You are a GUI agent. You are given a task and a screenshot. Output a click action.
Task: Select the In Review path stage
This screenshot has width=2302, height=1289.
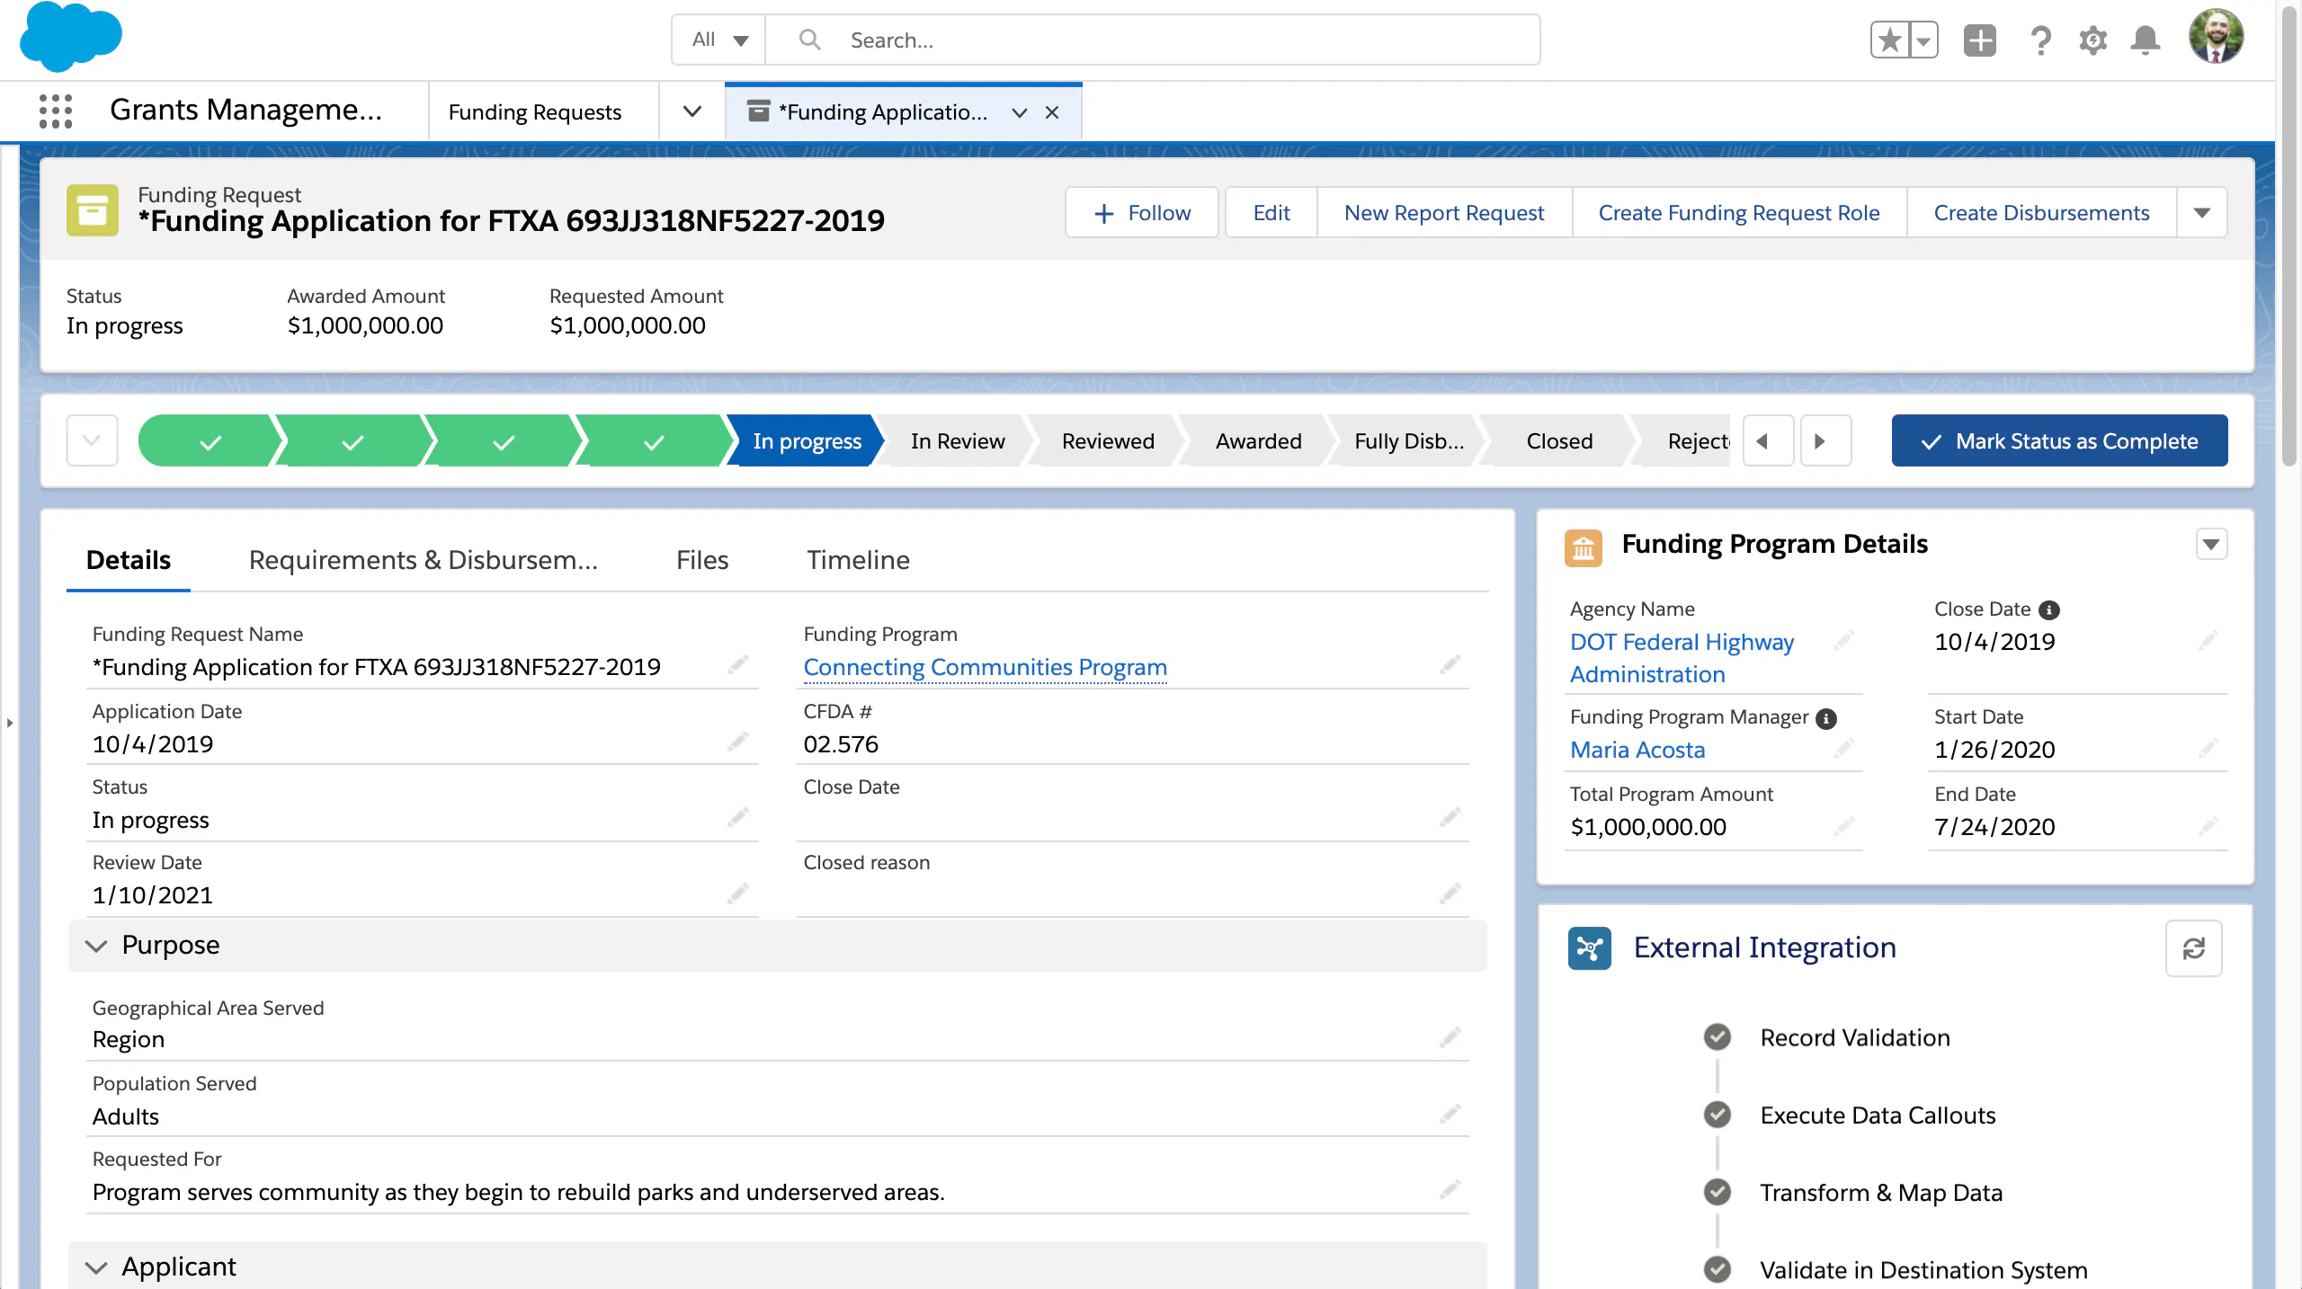[x=957, y=441]
